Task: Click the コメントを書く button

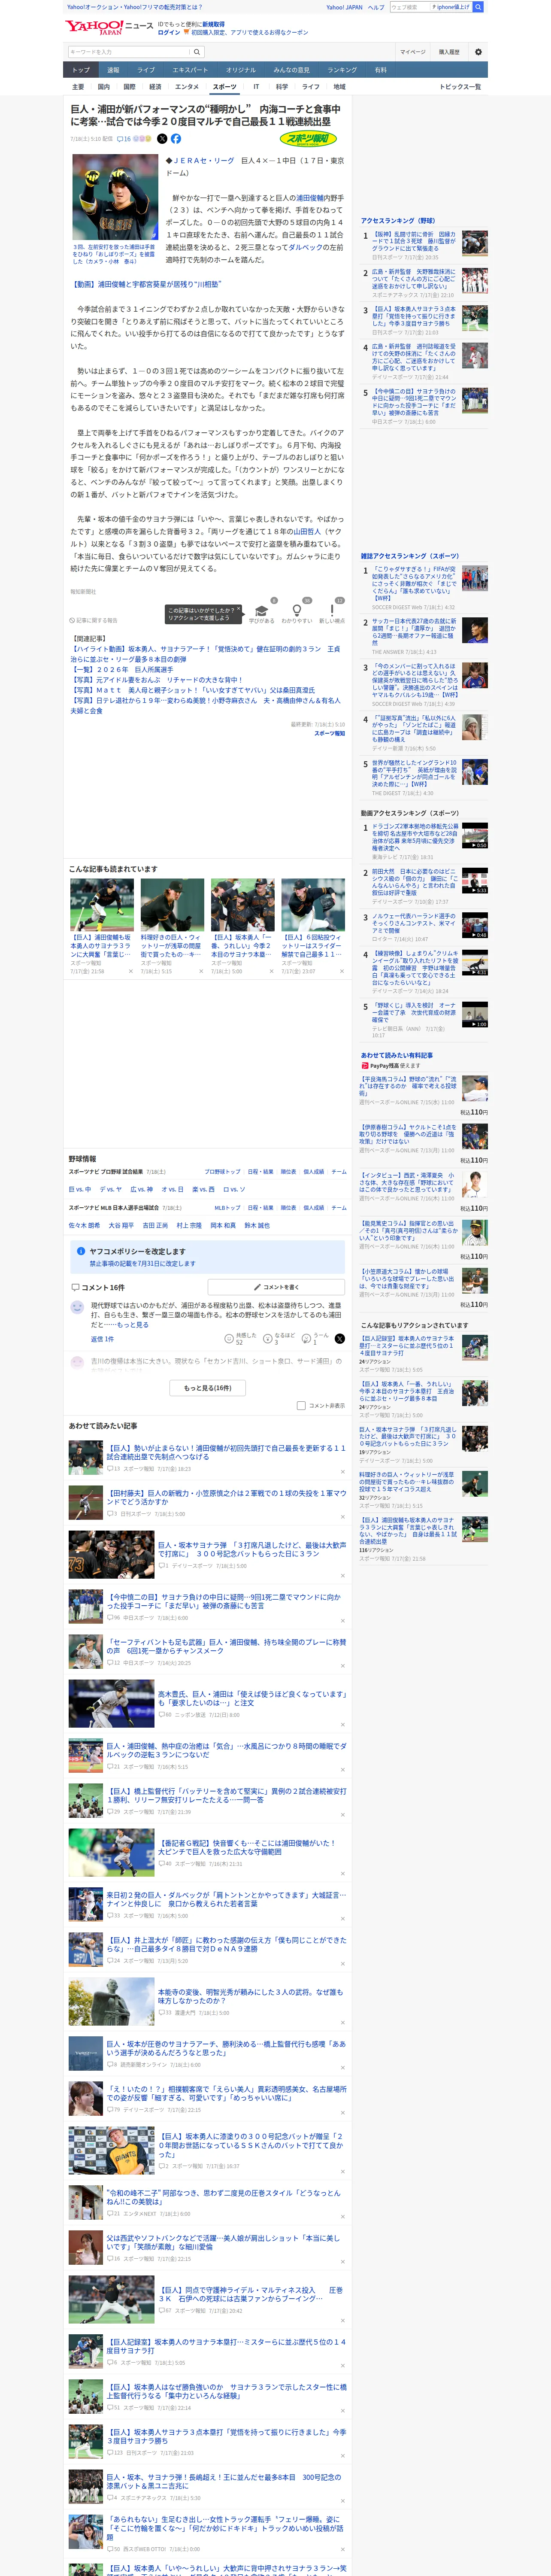Action: [276, 1287]
